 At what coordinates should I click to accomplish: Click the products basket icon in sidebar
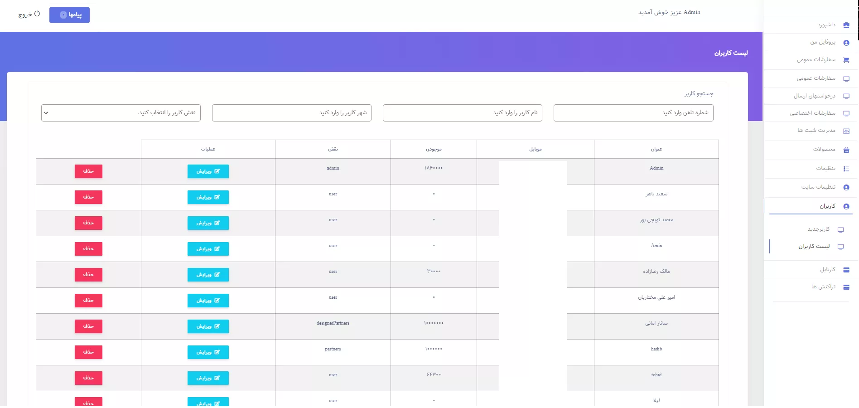click(846, 150)
